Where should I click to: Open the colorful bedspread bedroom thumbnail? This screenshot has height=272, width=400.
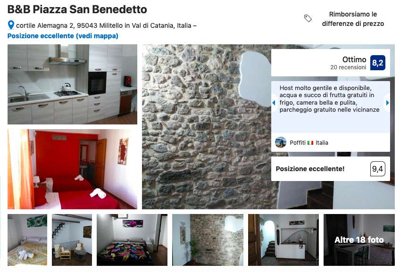point(132,240)
